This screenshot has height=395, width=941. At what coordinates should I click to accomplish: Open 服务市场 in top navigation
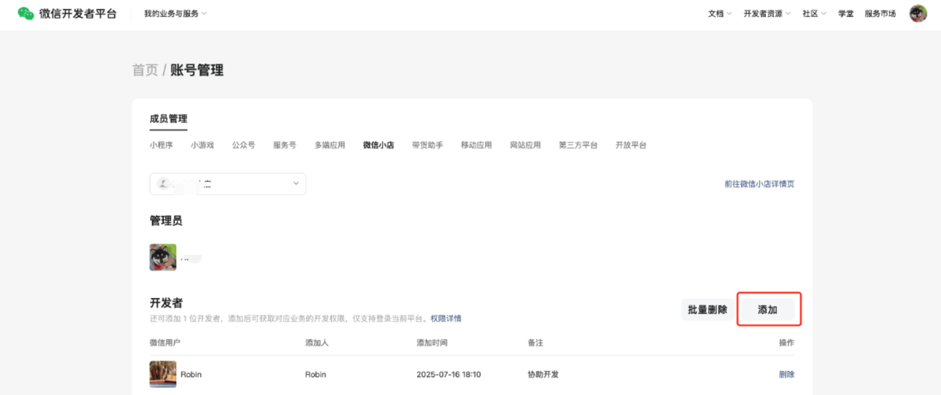click(x=880, y=14)
